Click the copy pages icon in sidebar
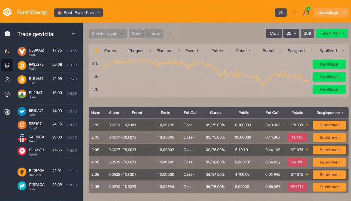This screenshot has height=201, width=351. click(x=7, y=112)
